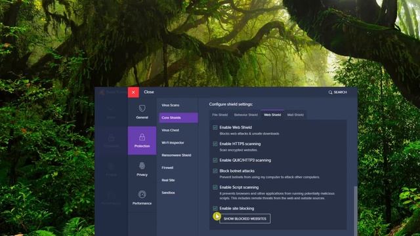
Task: Click "Scan encrypted websites" description
Action: coord(238,150)
